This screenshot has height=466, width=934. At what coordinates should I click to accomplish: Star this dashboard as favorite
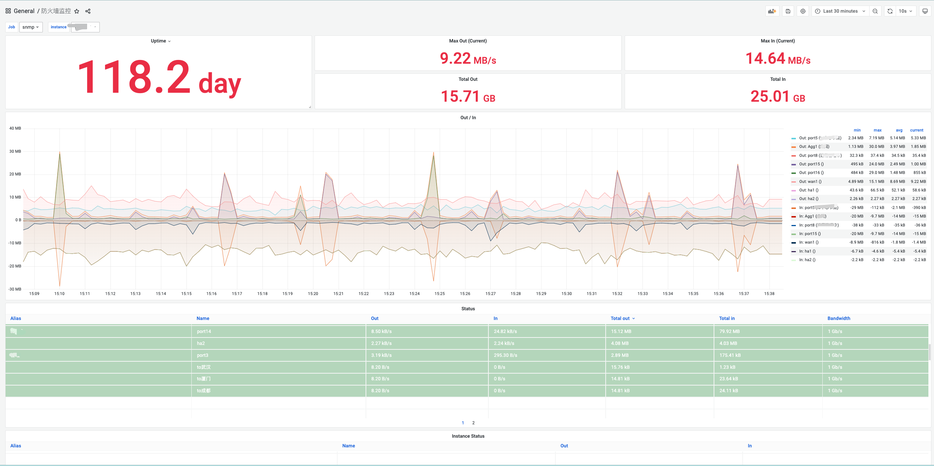77,11
